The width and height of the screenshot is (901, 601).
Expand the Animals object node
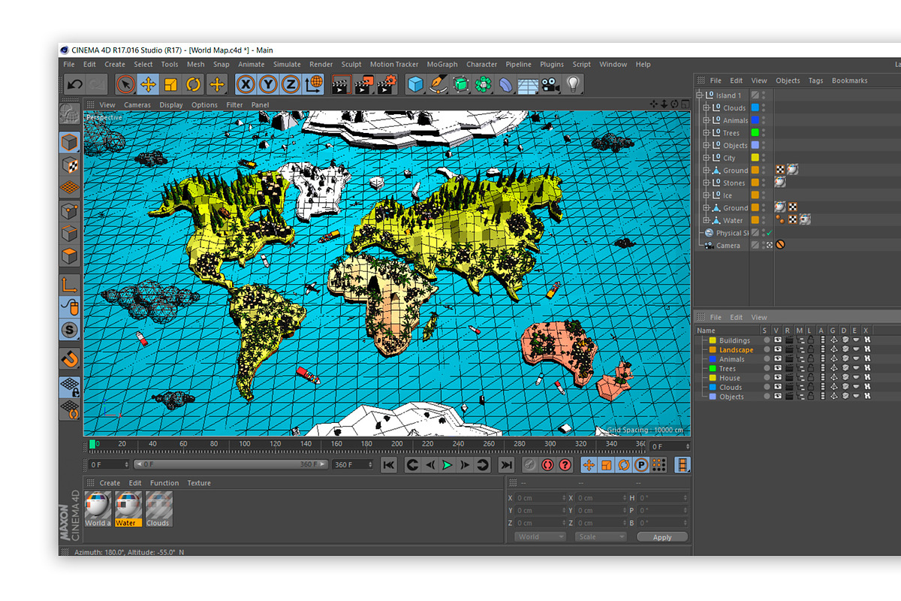[706, 120]
